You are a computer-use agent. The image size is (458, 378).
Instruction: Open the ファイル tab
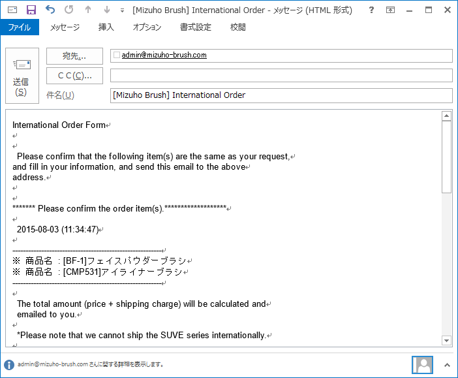point(20,27)
